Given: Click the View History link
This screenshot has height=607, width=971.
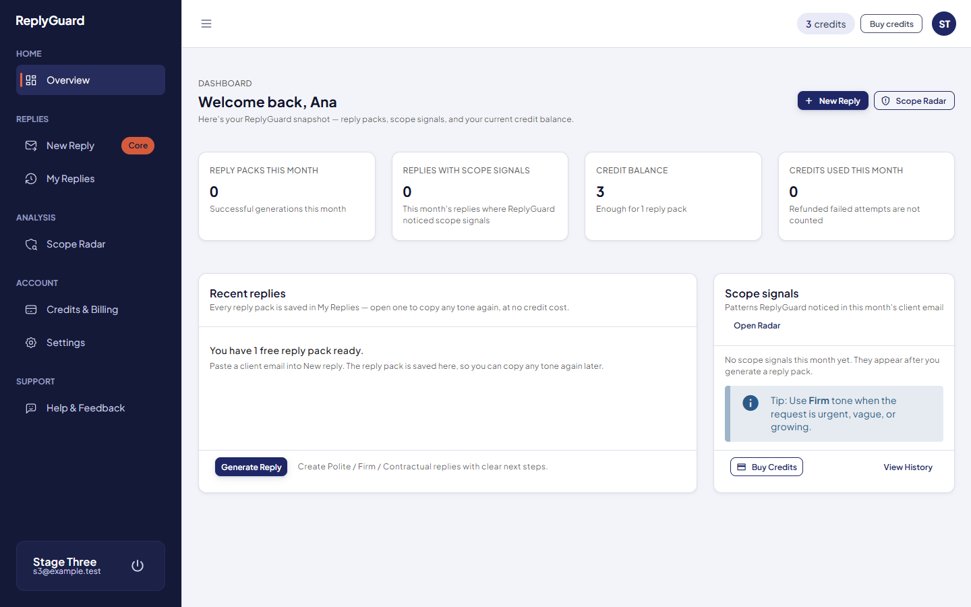Looking at the screenshot, I should pos(908,467).
